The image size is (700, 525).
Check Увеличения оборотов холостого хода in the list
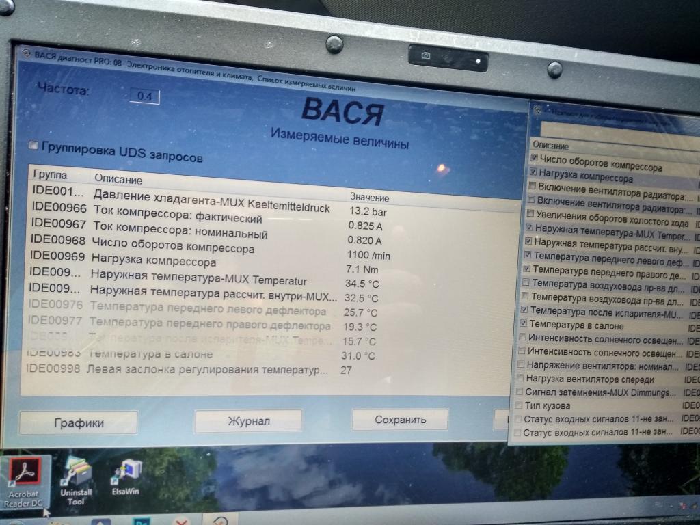pos(530,213)
